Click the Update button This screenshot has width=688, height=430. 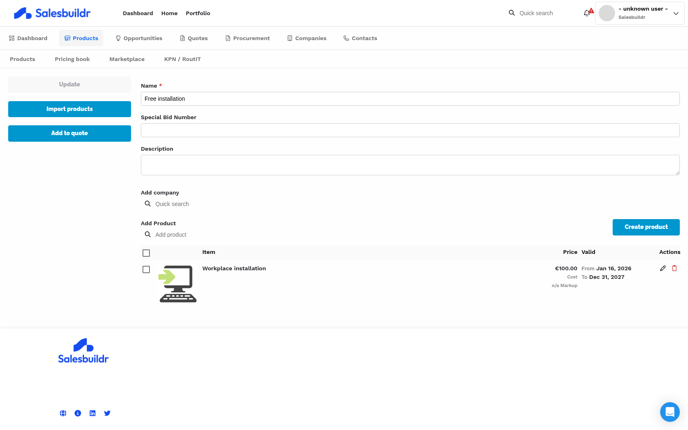click(x=70, y=84)
